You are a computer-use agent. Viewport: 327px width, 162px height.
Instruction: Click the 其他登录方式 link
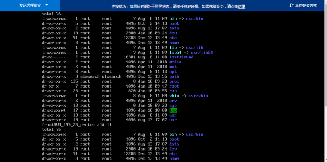coord(306,6)
